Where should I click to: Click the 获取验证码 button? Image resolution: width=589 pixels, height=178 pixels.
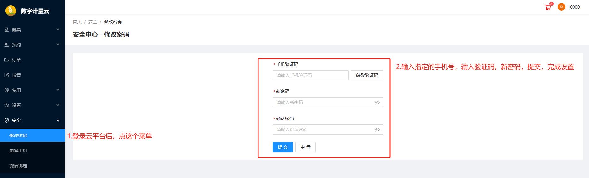point(367,75)
